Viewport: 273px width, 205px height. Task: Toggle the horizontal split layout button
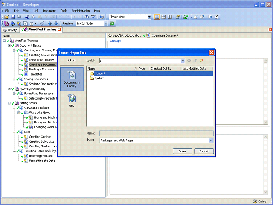(x=163, y=17)
